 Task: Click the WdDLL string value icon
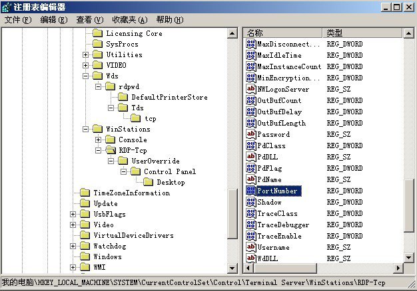pyautogui.click(x=251, y=258)
